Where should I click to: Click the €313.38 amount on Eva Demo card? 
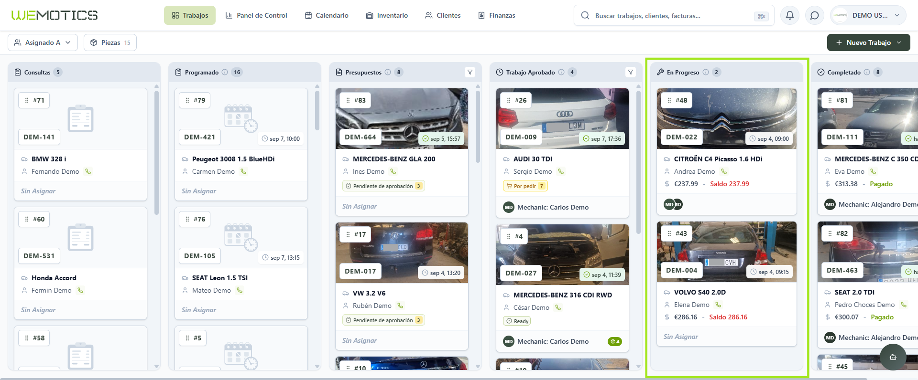pos(846,184)
